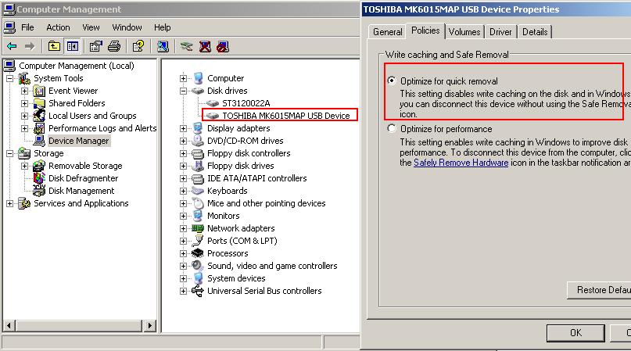Open the Window menu
The height and width of the screenshot is (351, 631).
[x=127, y=27]
